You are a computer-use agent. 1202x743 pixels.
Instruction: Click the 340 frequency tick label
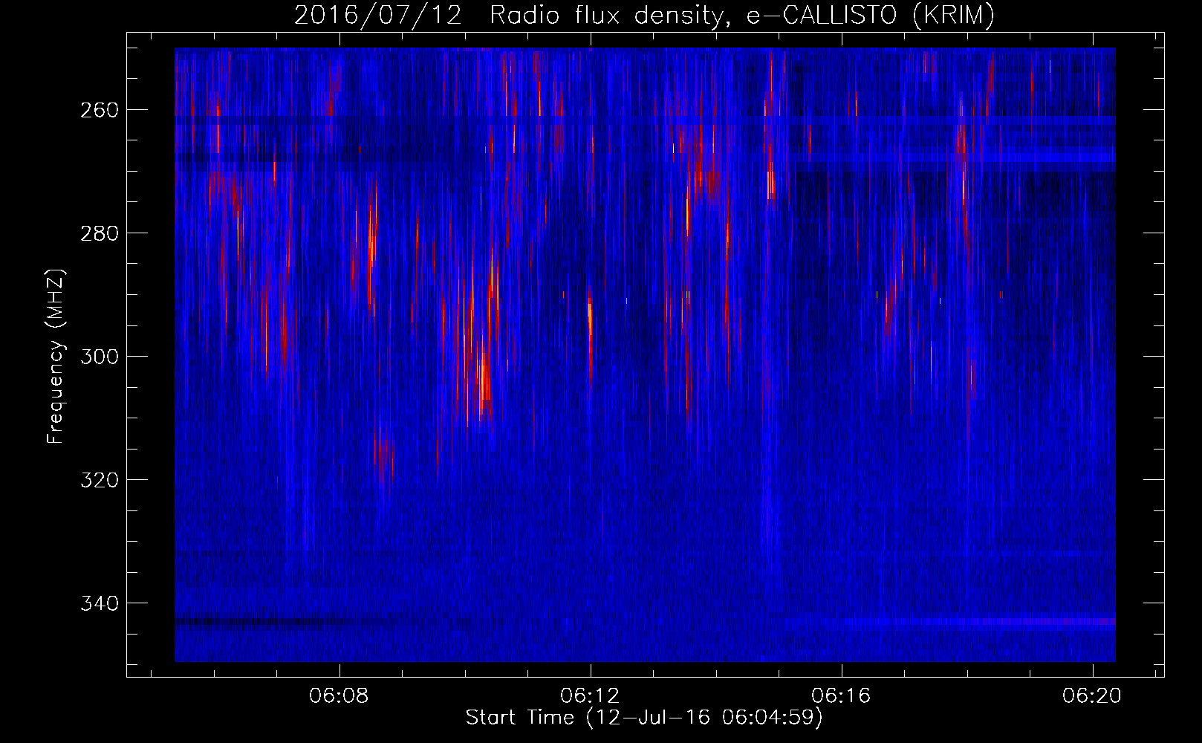99,603
